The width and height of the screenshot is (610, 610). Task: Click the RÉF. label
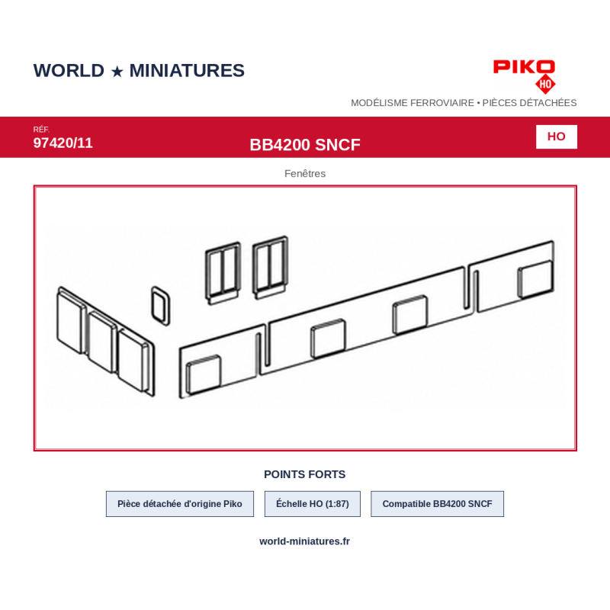click(x=41, y=130)
